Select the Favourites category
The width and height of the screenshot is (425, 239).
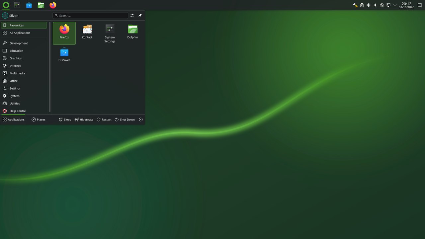coord(24,25)
